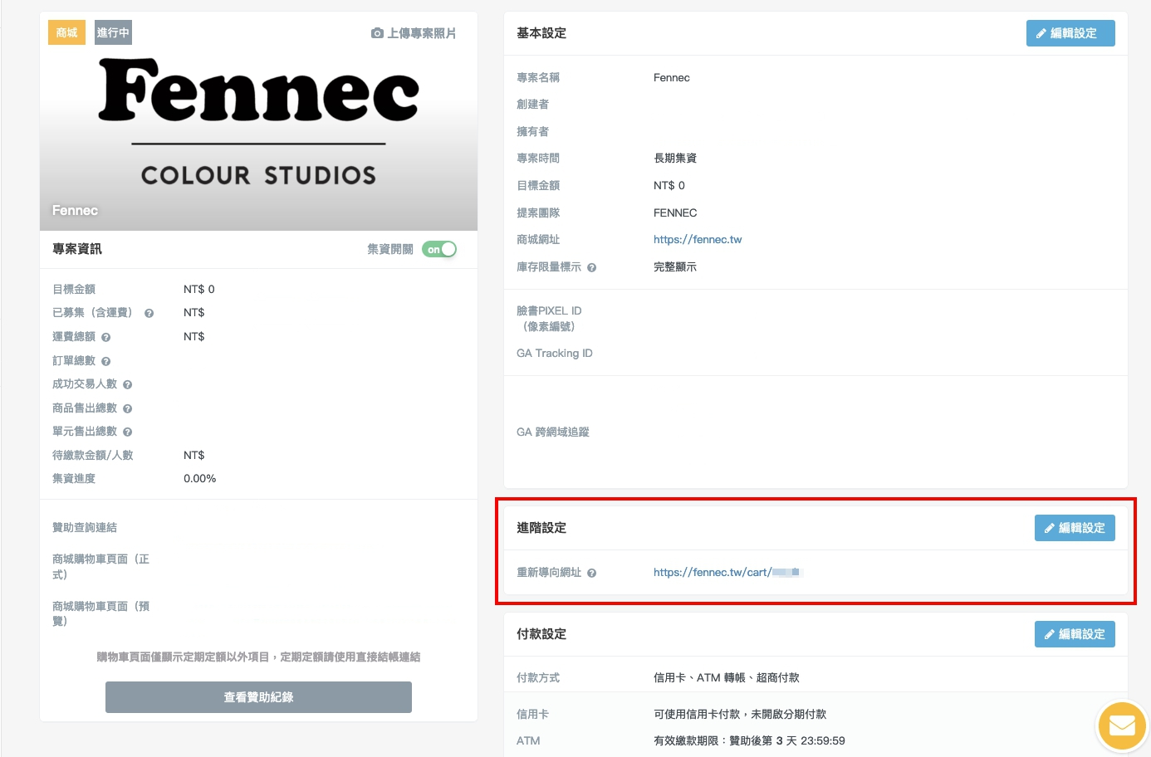Click the 完整顯示 stock label value
The height and width of the screenshot is (757, 1151).
click(x=675, y=267)
